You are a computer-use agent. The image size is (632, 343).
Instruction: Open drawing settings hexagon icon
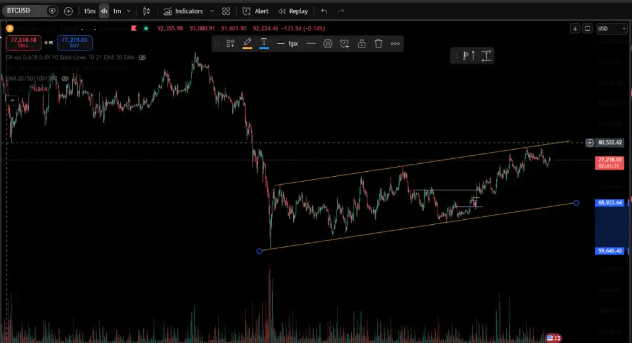[x=328, y=43]
